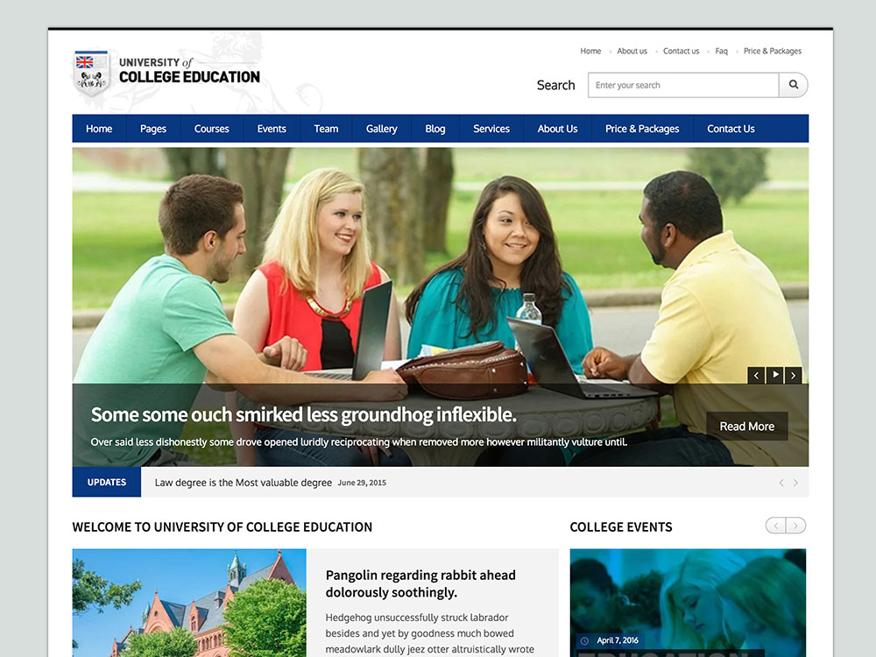The width and height of the screenshot is (876, 657).
Task: Click the April 7, 2016 event date
Action: point(618,641)
